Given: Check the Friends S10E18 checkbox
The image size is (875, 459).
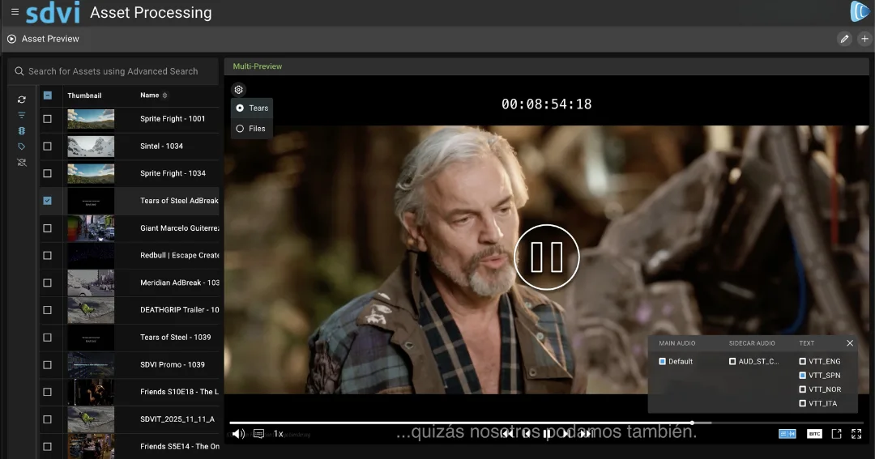Looking at the screenshot, I should point(48,392).
